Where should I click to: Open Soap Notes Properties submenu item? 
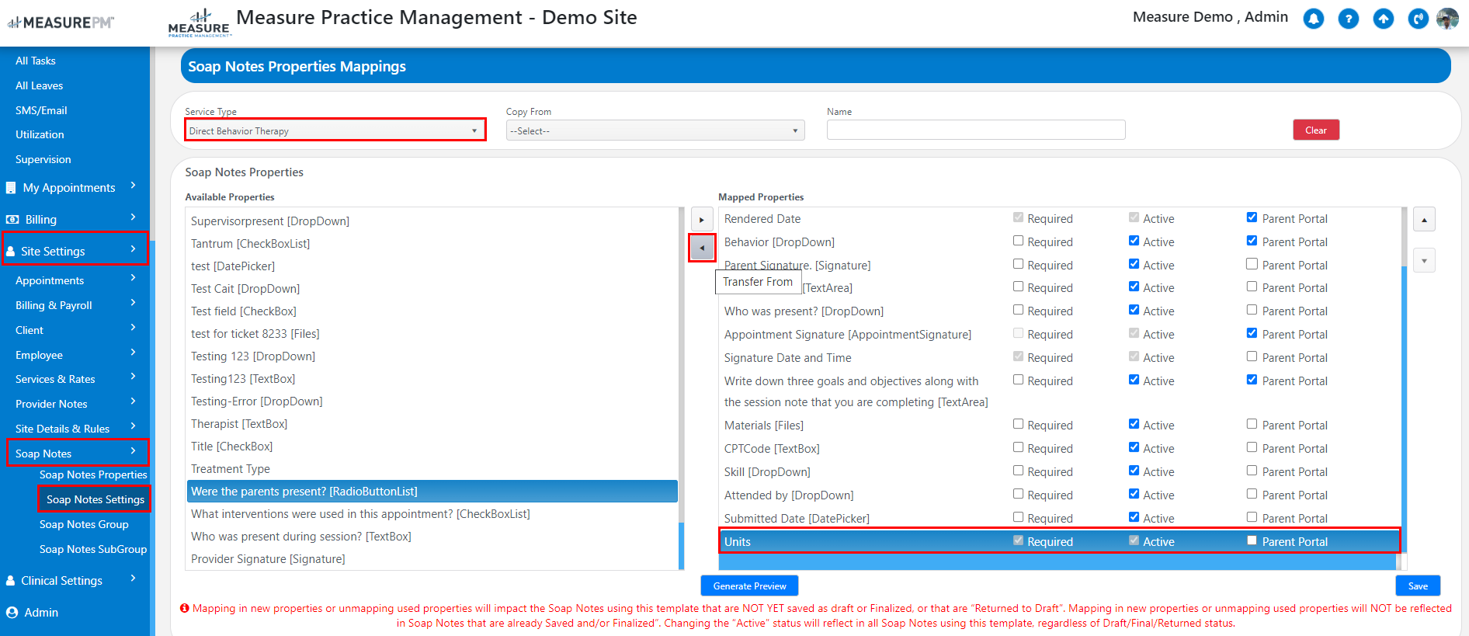click(x=93, y=475)
